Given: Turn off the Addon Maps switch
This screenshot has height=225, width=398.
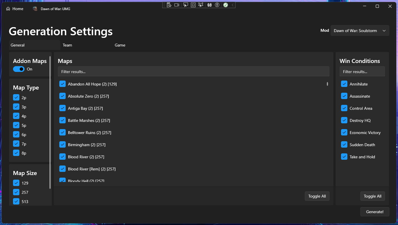Looking at the screenshot, I should 19,69.
